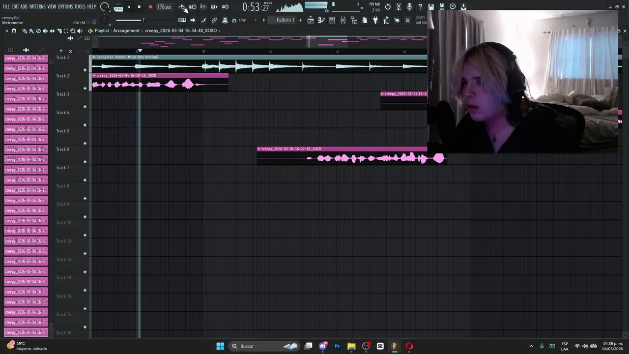This screenshot has width=629, height=354.
Task: Open the Playlist - Arrangement dropdown
Action: (117, 30)
